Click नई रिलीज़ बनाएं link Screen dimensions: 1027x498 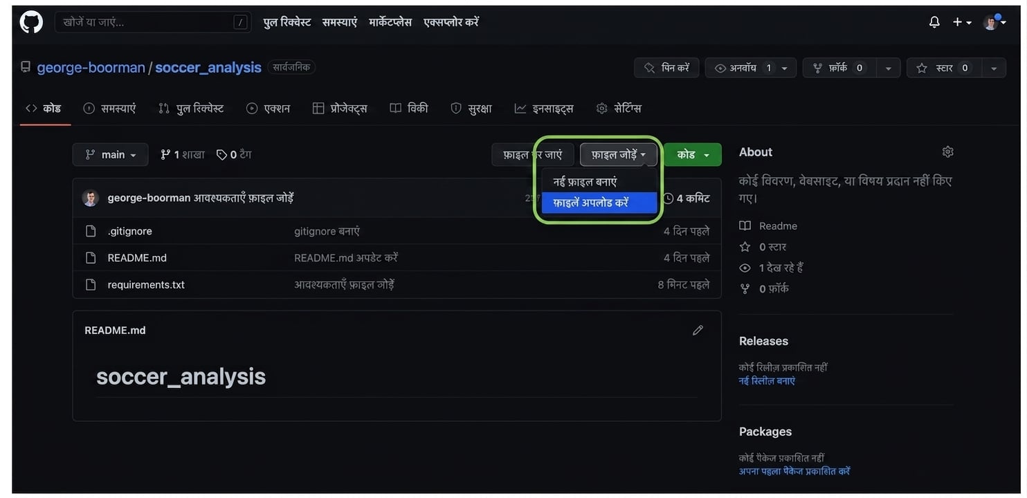click(767, 381)
